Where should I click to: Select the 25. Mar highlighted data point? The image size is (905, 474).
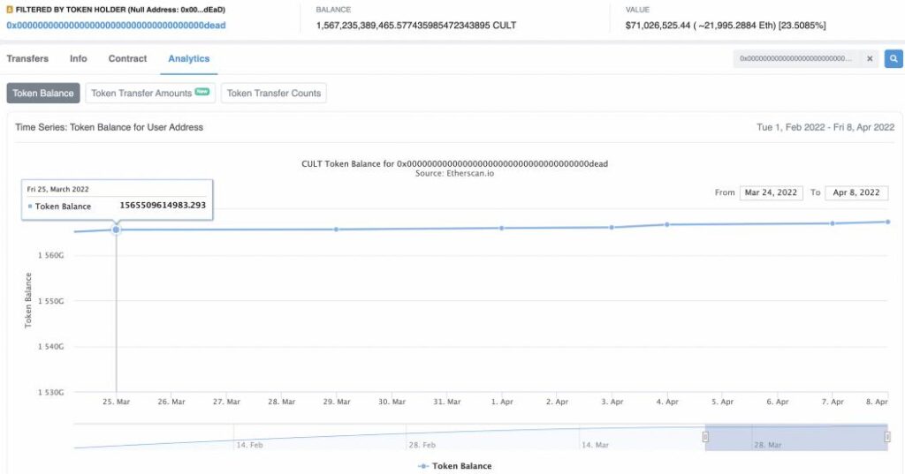point(116,229)
